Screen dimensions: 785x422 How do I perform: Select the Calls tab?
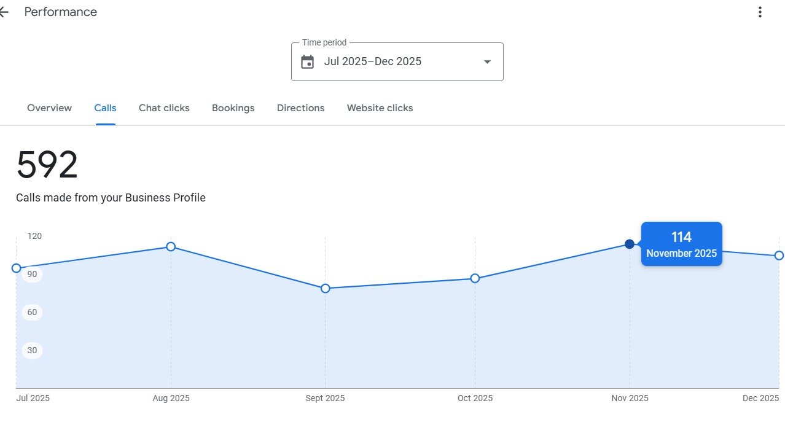[x=105, y=108]
